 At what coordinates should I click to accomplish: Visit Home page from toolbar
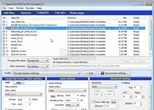[77, 13]
